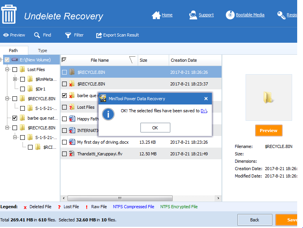Click the large folder preview thumbnail
The height and width of the screenshot is (228, 303).
(268, 97)
